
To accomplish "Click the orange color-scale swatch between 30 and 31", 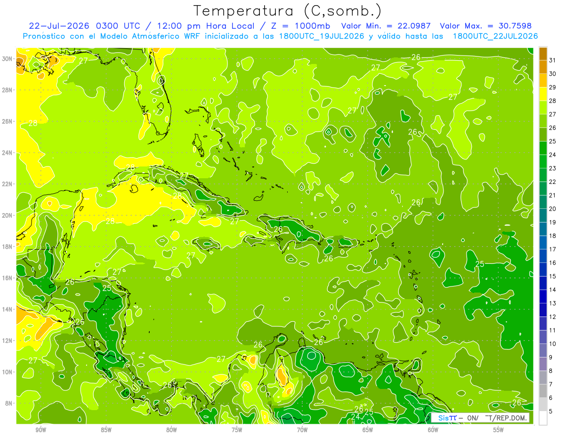I will 543,67.
